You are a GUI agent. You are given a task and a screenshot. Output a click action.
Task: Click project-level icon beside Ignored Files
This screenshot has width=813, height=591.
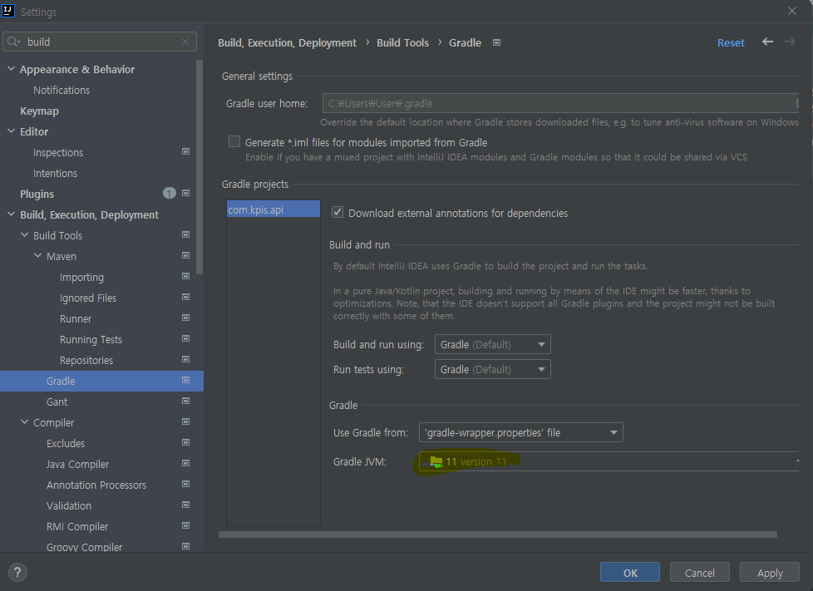click(185, 297)
